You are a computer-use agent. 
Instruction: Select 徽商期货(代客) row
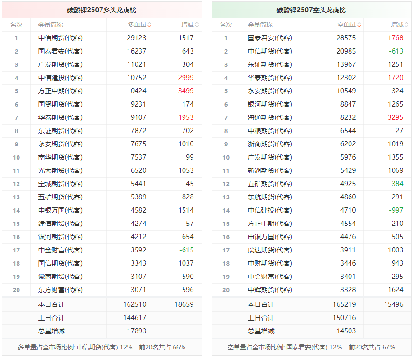102,277
